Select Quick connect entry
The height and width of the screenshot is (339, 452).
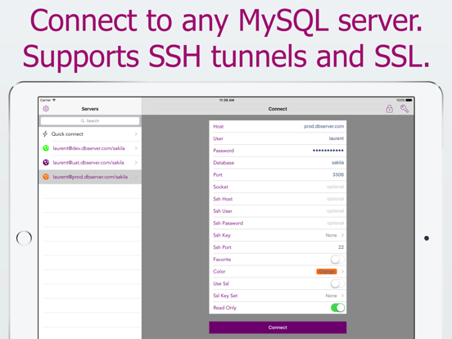click(x=90, y=134)
